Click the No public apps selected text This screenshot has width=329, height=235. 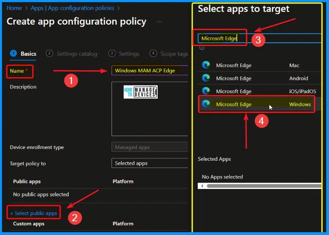point(41,194)
